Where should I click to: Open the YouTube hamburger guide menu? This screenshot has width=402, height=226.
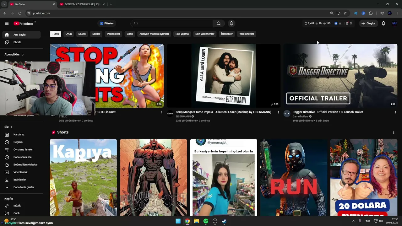[7, 24]
